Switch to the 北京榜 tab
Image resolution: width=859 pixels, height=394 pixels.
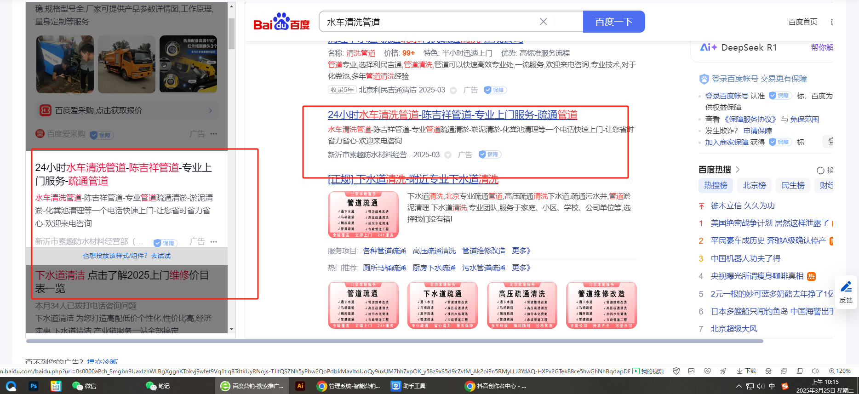754,185
